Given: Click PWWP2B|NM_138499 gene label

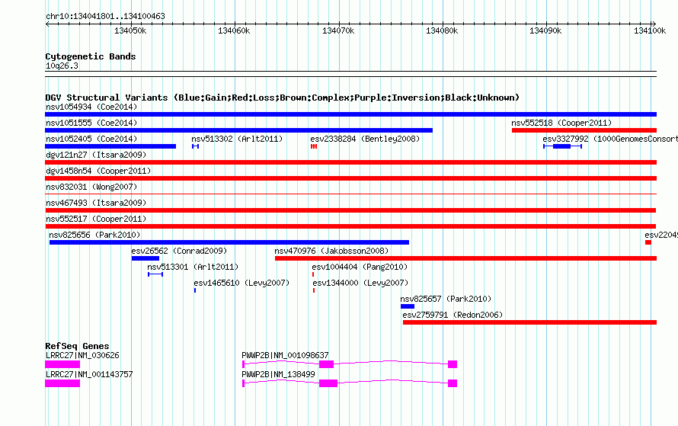Looking at the screenshot, I should pyautogui.click(x=278, y=374).
